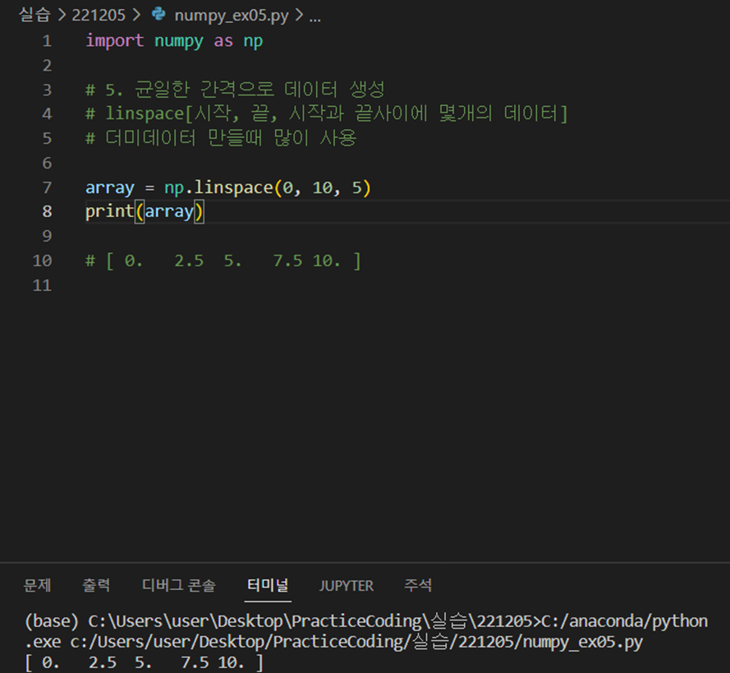Click line number 1 in gutter

[x=47, y=41]
